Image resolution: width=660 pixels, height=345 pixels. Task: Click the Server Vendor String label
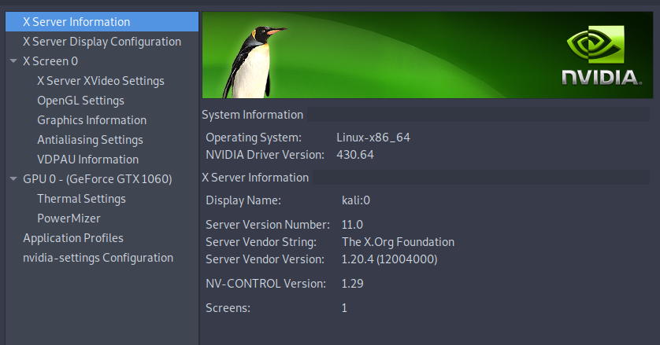[261, 242]
